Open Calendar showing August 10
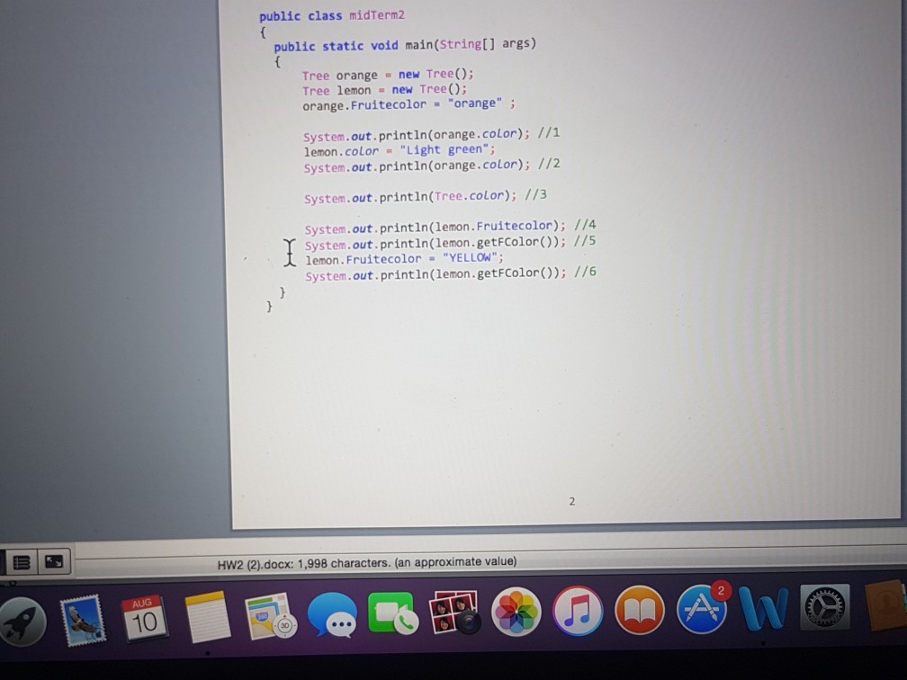Screen dimensions: 907x680 tap(146, 617)
